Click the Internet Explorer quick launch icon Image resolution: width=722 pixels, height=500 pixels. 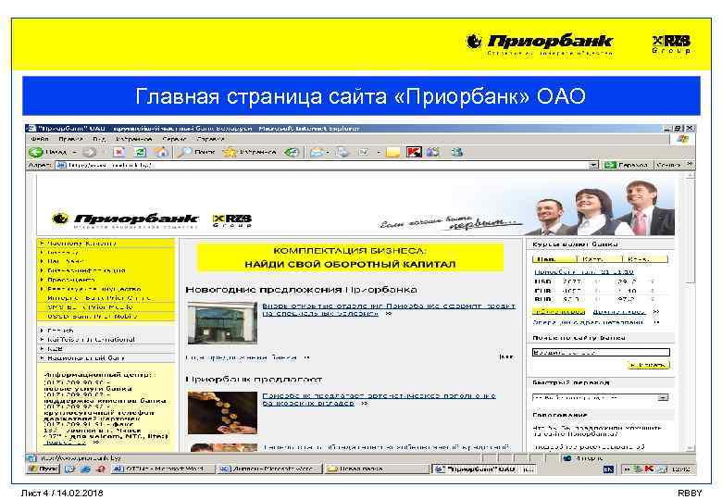pos(86,469)
